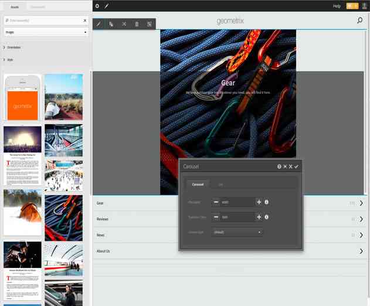Click the Gear heading on carousel image
Image resolution: width=370 pixels, height=306 pixels.
[228, 83]
